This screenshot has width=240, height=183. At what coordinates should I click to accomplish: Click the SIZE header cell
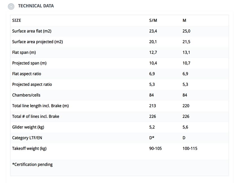[x=17, y=20]
